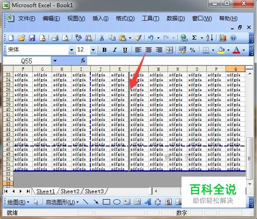The image size is (257, 219).
Task: Launch the Chart Wizard icon
Action: point(223,38)
